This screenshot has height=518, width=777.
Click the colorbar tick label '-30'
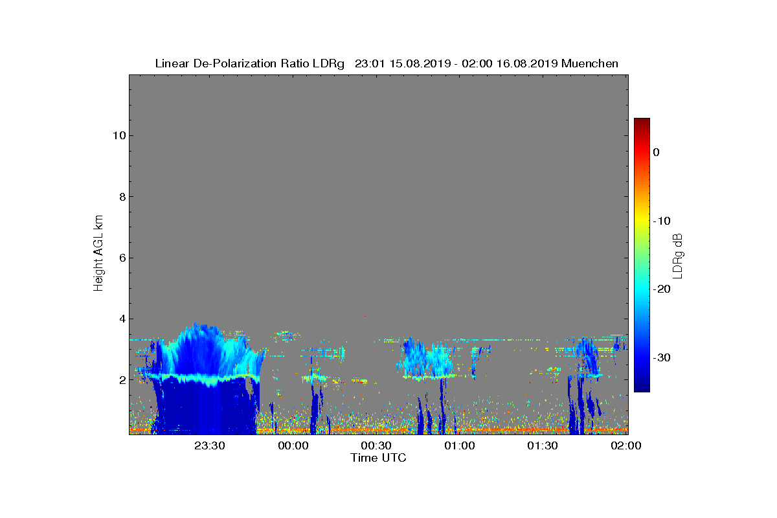(661, 357)
